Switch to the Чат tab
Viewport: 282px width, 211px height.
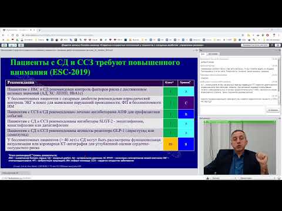pos(203,54)
